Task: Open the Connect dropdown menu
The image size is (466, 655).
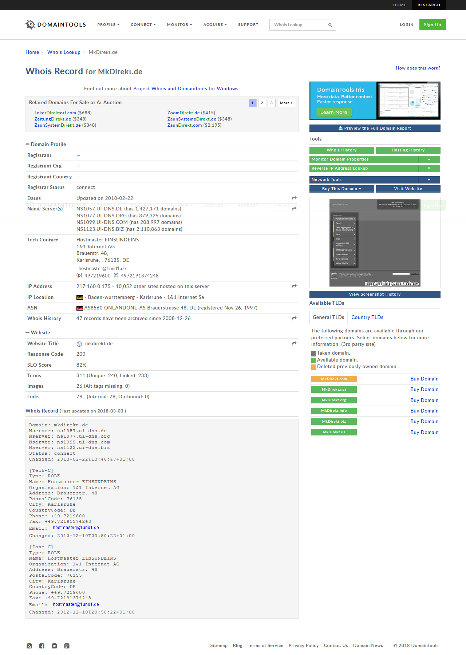Action: click(x=143, y=25)
